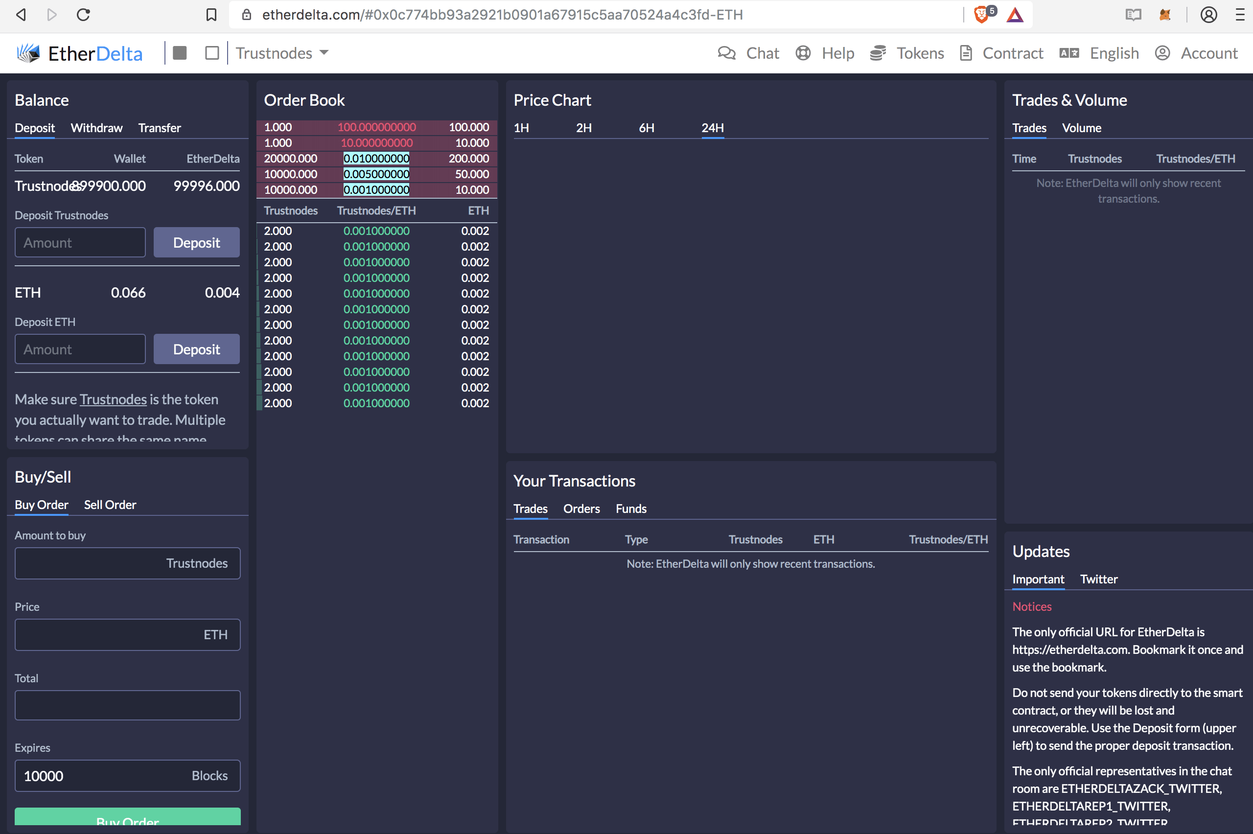Select the Transfer tab in Balance
Screen dimensions: 1253x834
tap(160, 128)
